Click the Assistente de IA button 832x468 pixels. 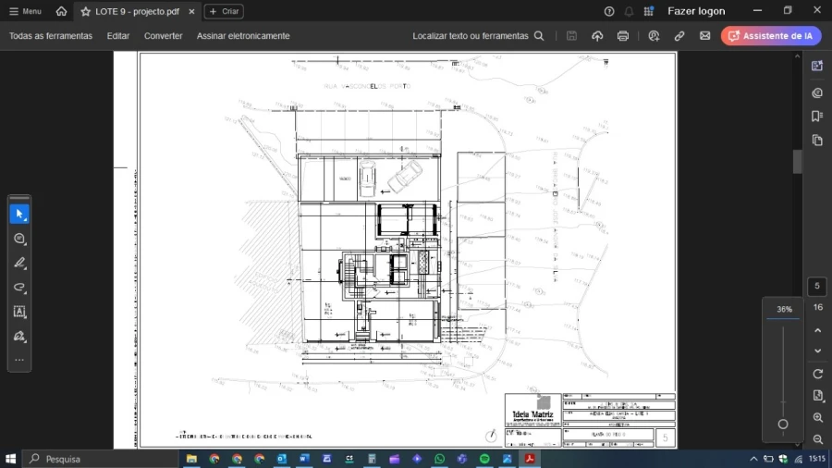pyautogui.click(x=771, y=36)
